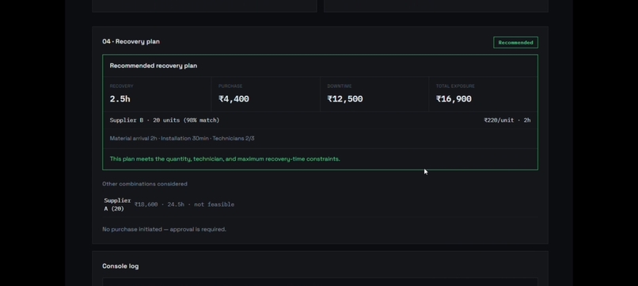This screenshot has width=638, height=286.
Task: Click the green constraints-met message
Action: click(x=225, y=159)
